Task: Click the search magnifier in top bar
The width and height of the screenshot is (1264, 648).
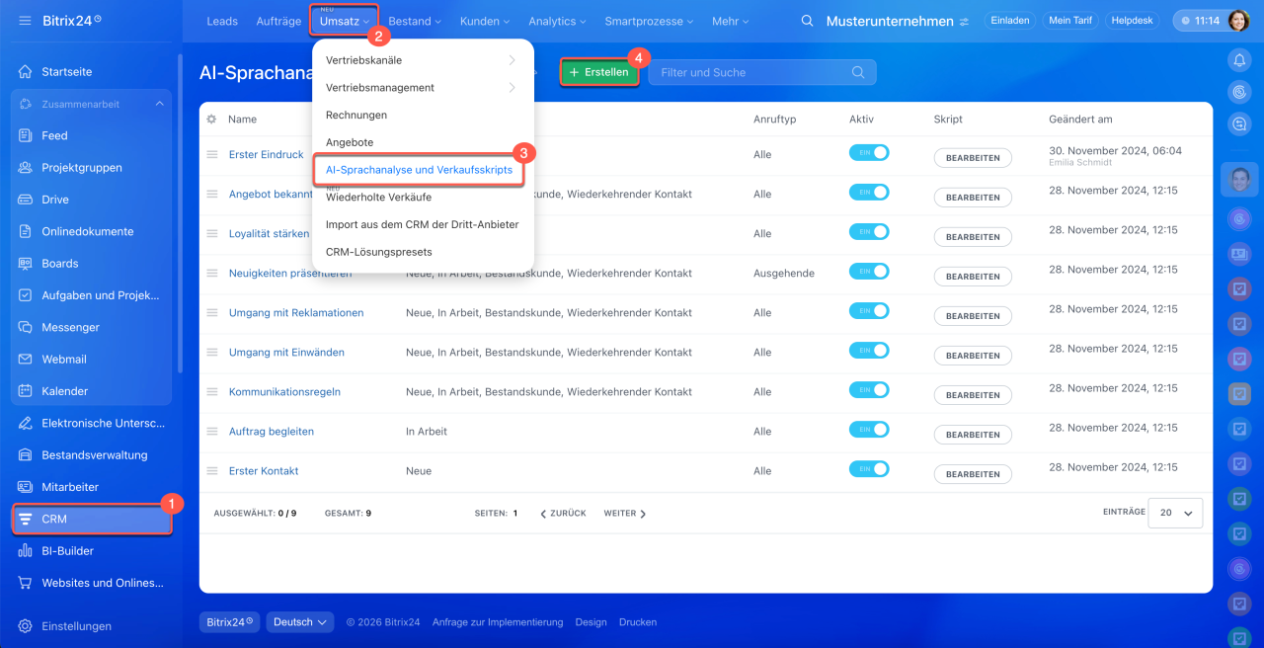Action: point(808,21)
